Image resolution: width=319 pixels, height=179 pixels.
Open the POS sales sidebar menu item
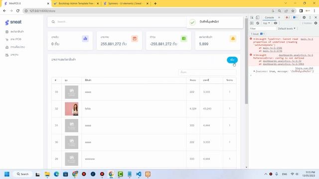point(13,39)
